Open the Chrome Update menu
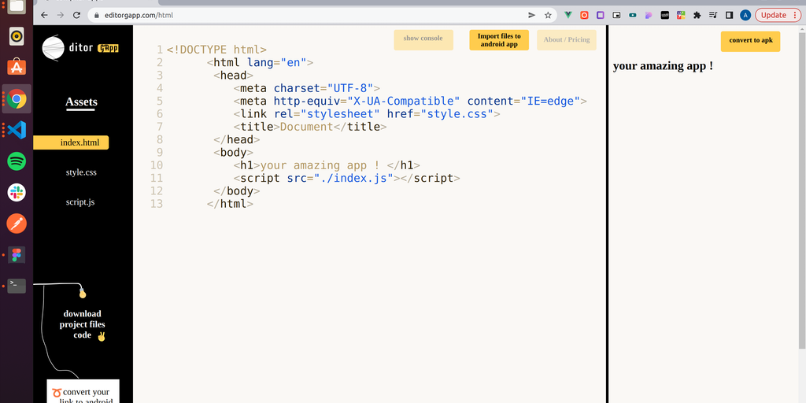Viewport: 806px width, 403px height. [x=778, y=15]
